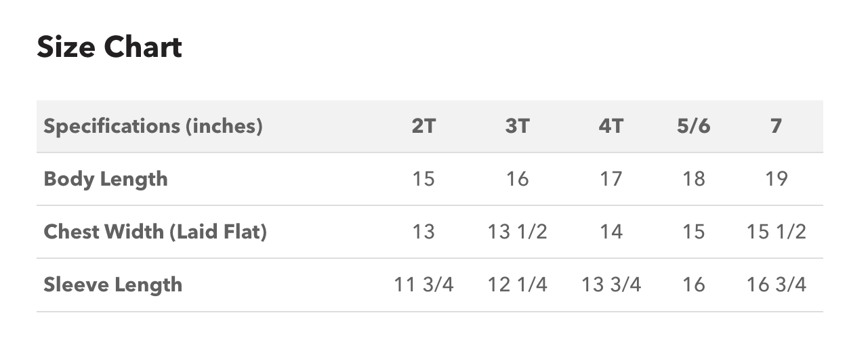
Task: Select the Specifications (inches) header cell
Action: (x=152, y=126)
